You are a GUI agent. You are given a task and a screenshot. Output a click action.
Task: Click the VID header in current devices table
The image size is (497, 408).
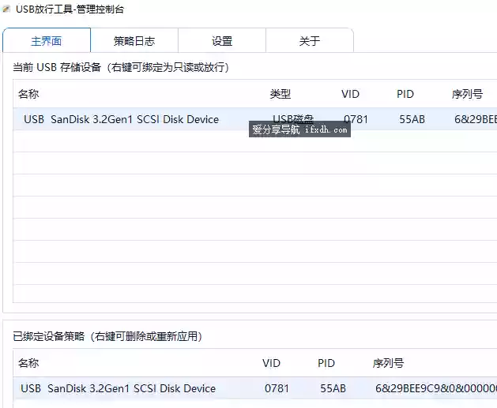click(x=350, y=94)
